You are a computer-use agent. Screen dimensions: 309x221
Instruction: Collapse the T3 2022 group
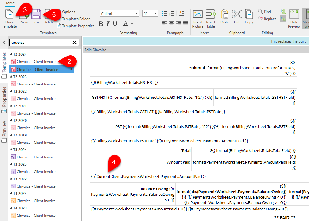[x=11, y=179]
